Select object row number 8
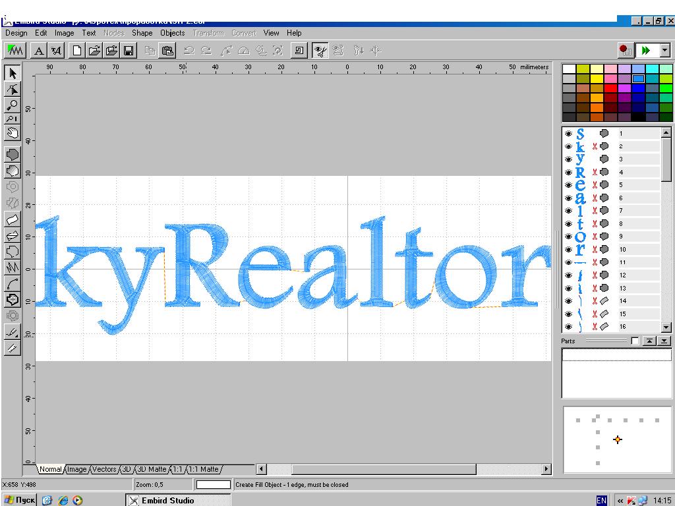This screenshot has height=506, width=675. tap(611, 224)
